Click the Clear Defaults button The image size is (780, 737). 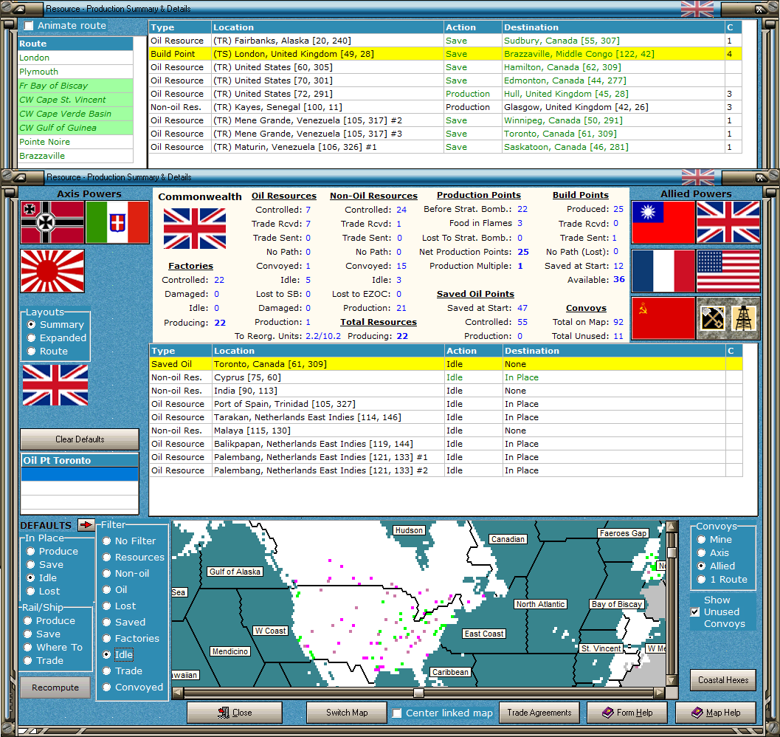[x=80, y=439]
